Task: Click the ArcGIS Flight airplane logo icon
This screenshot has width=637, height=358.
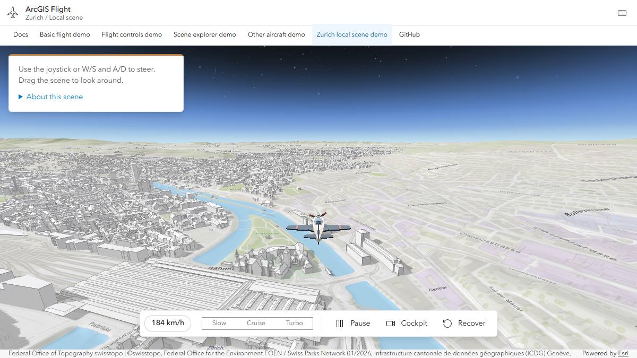Action: [13, 13]
